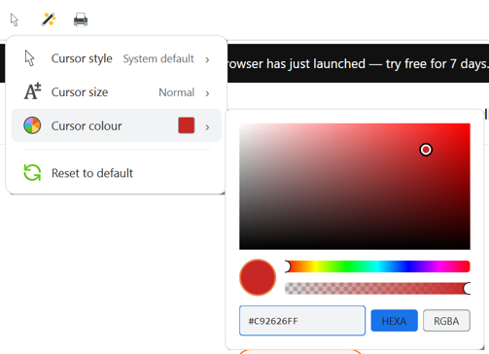Expand the Cursor colour submenu chevron

pyautogui.click(x=207, y=127)
